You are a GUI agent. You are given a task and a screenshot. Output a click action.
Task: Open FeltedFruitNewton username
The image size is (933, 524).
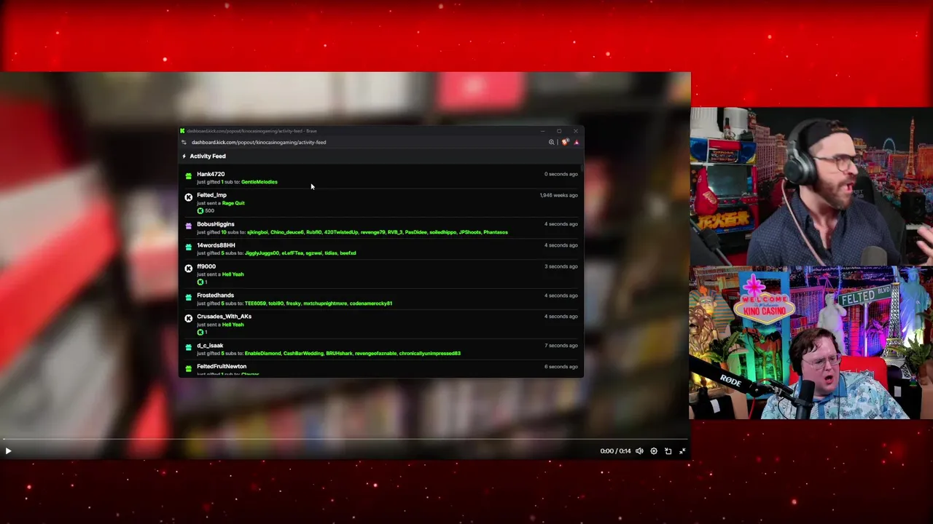tap(222, 367)
